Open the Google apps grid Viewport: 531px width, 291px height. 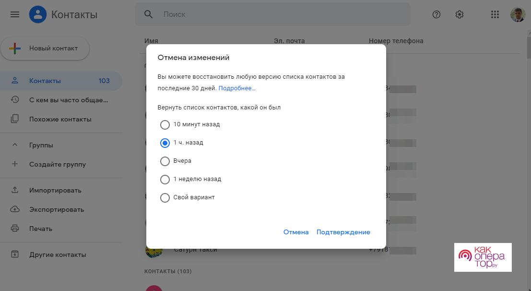(x=495, y=14)
